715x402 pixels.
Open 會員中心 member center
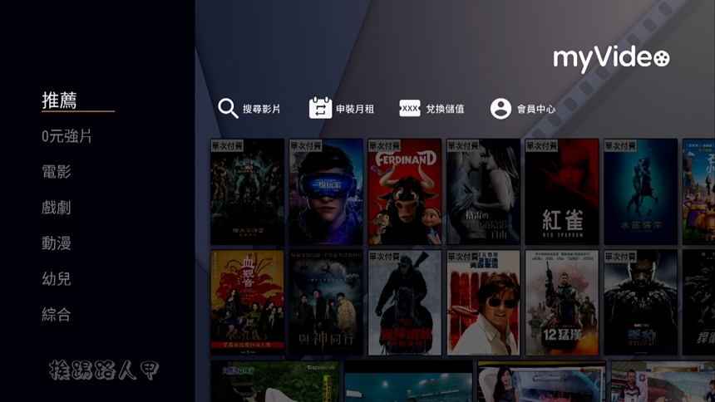[x=535, y=109]
